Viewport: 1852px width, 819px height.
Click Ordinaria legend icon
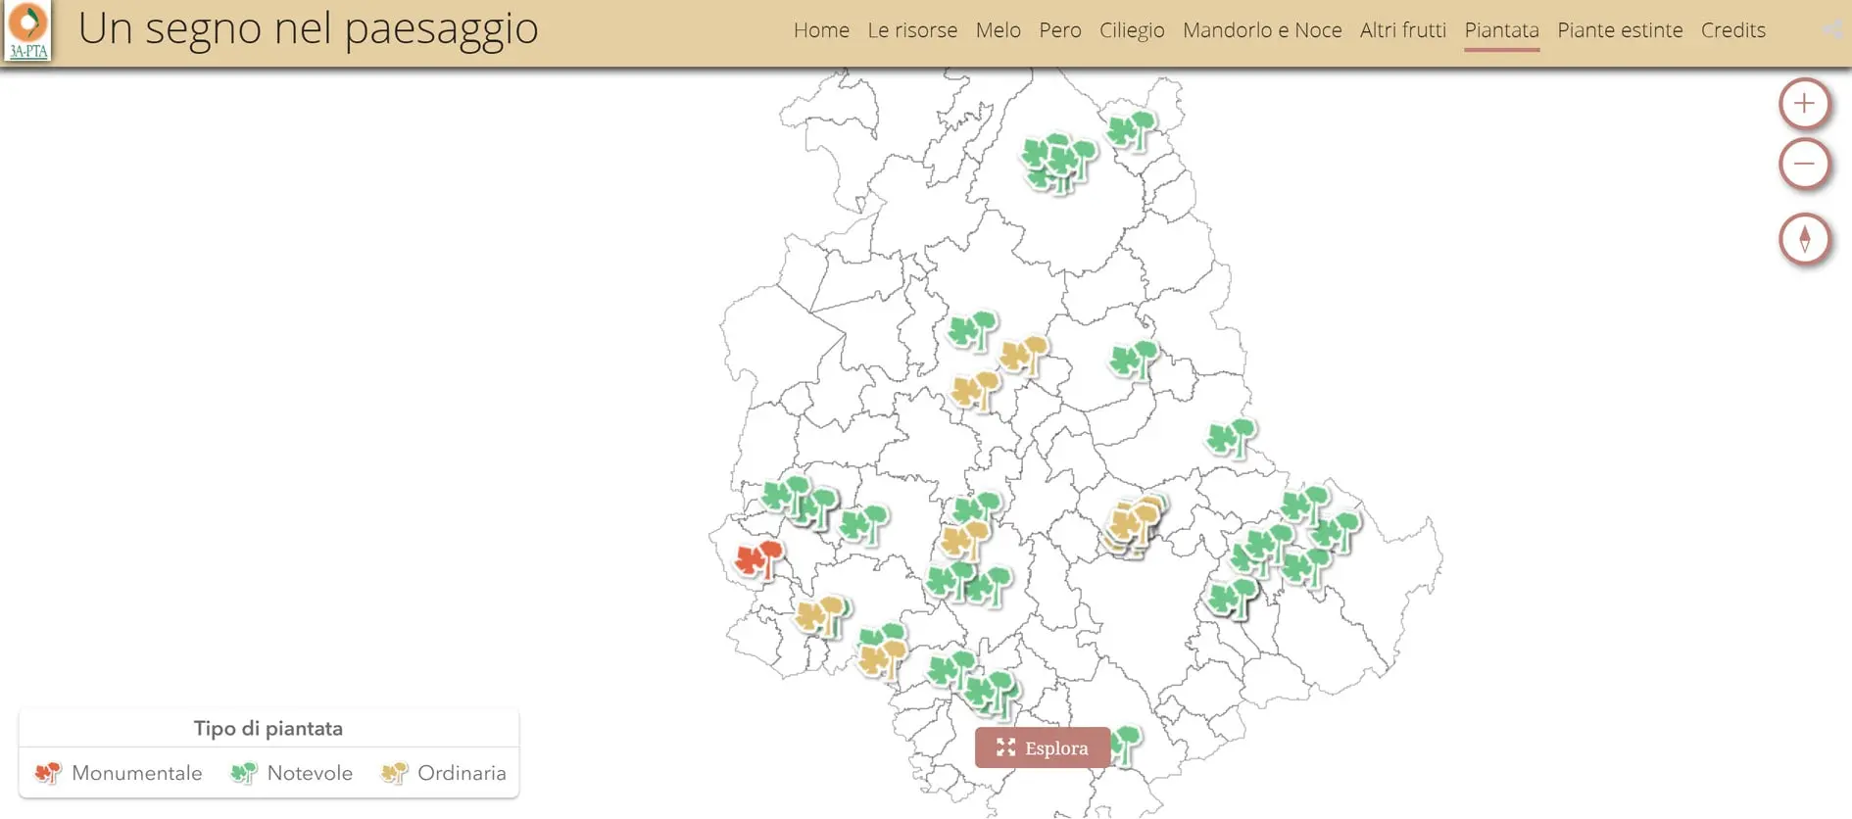pyautogui.click(x=394, y=773)
